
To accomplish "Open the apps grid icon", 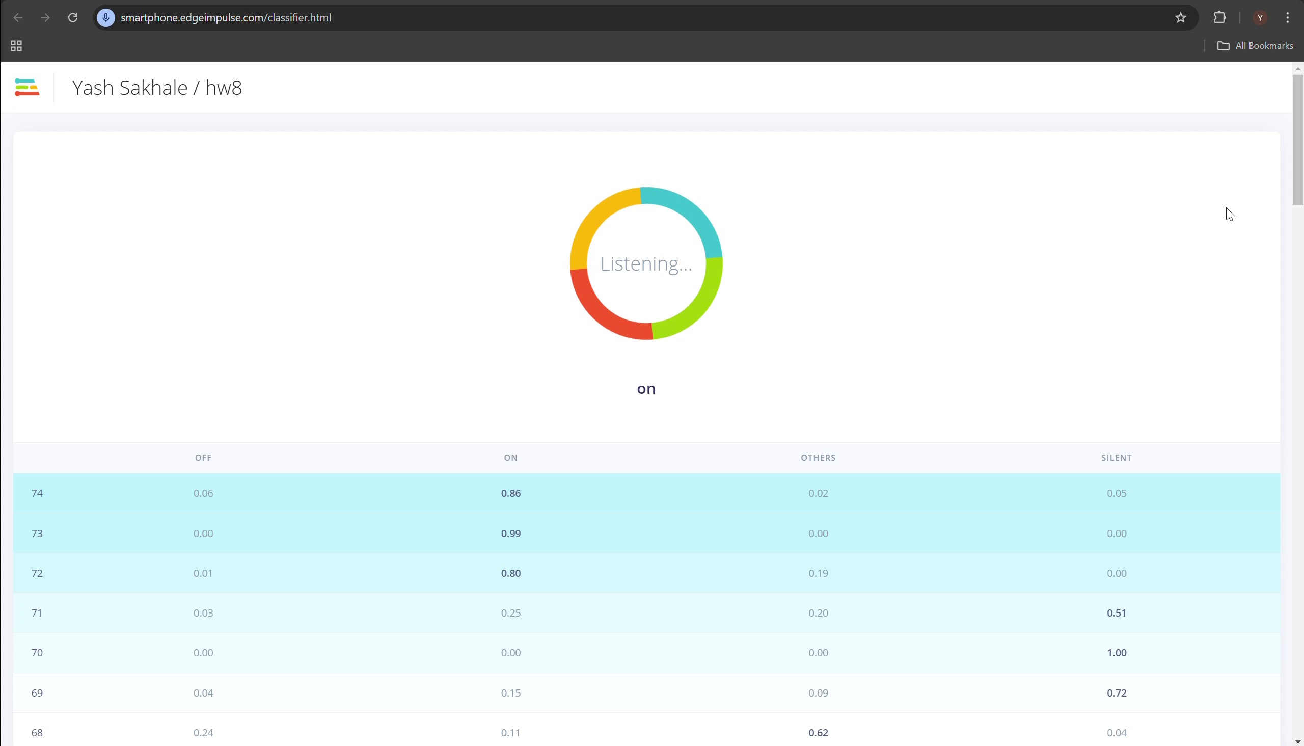I will (16, 46).
